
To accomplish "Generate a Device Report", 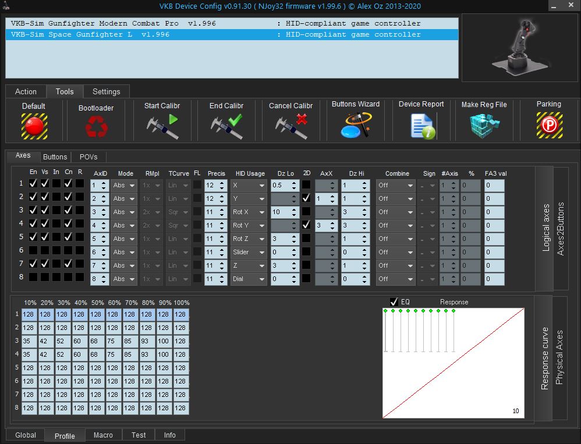I will pyautogui.click(x=421, y=126).
